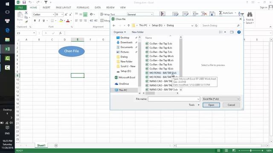Click the Borders icon in Font group
This screenshot has height=153, width=273.
52,21
